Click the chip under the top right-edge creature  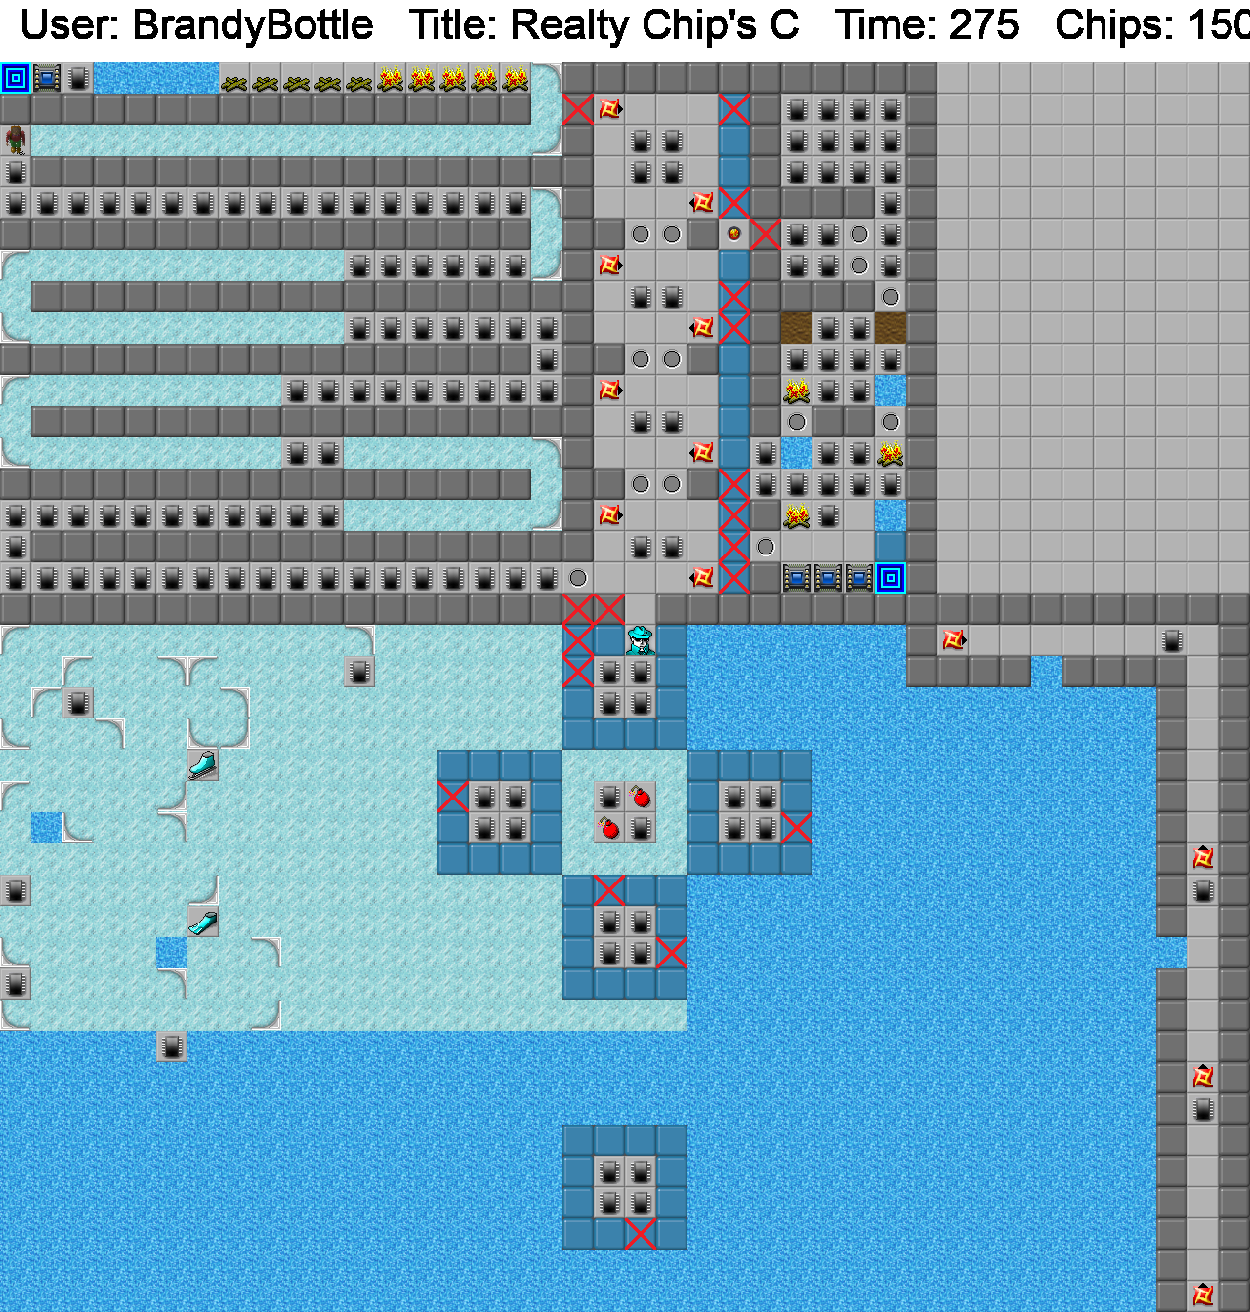(x=1203, y=890)
